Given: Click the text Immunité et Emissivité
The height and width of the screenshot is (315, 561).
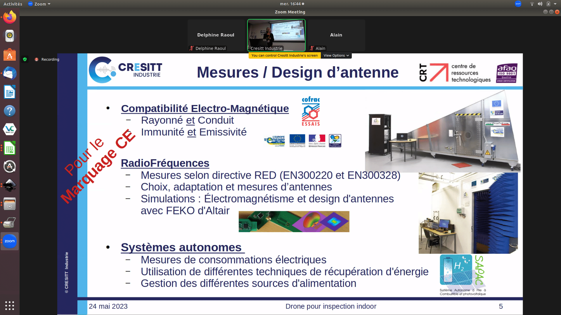Looking at the screenshot, I should coord(194,132).
